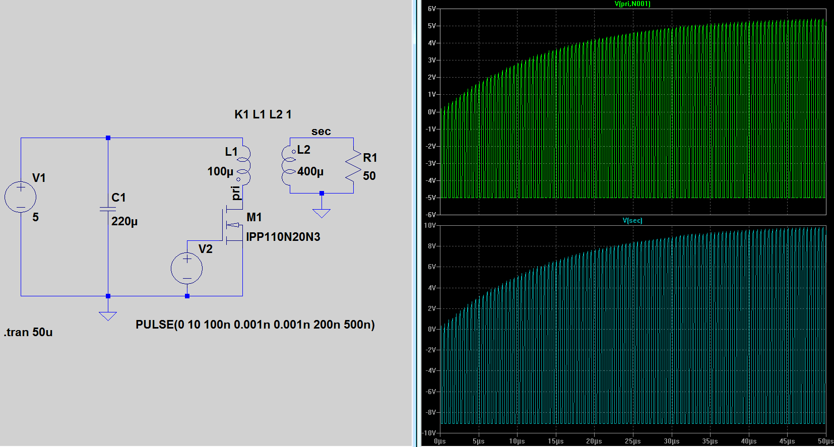The height and width of the screenshot is (447, 834).
Task: Click the ground symbol below L2
Action: pyautogui.click(x=322, y=213)
